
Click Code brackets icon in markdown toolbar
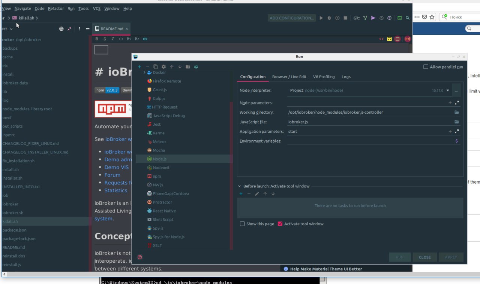click(121, 39)
